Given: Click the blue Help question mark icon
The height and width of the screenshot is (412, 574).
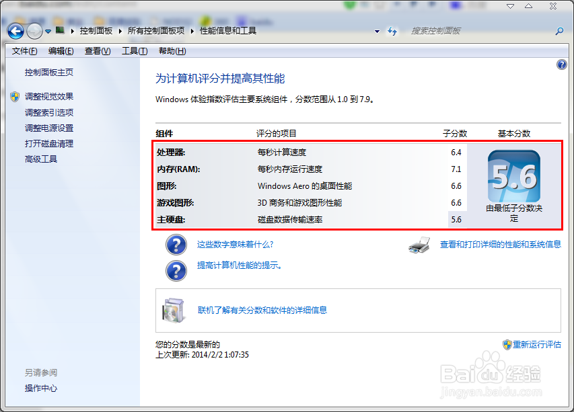Looking at the screenshot, I should tap(562, 65).
